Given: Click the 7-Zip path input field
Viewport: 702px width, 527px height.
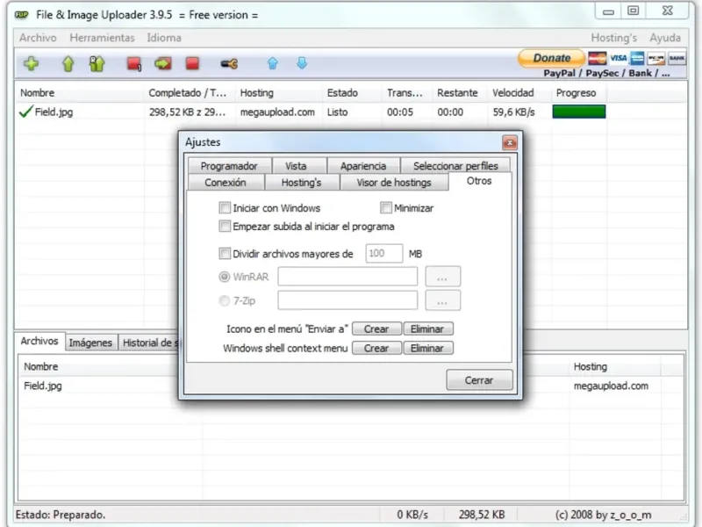Looking at the screenshot, I should click(x=347, y=300).
